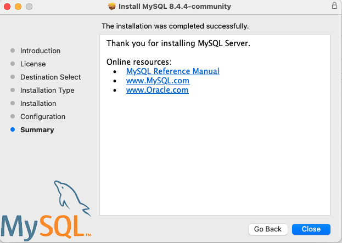The image size is (342, 243).
Task: Click the red close window button
Action: tap(7, 7)
